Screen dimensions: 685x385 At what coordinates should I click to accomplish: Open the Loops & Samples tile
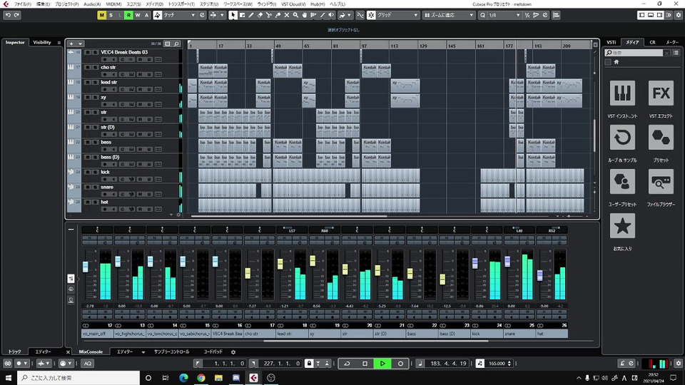coord(622,138)
